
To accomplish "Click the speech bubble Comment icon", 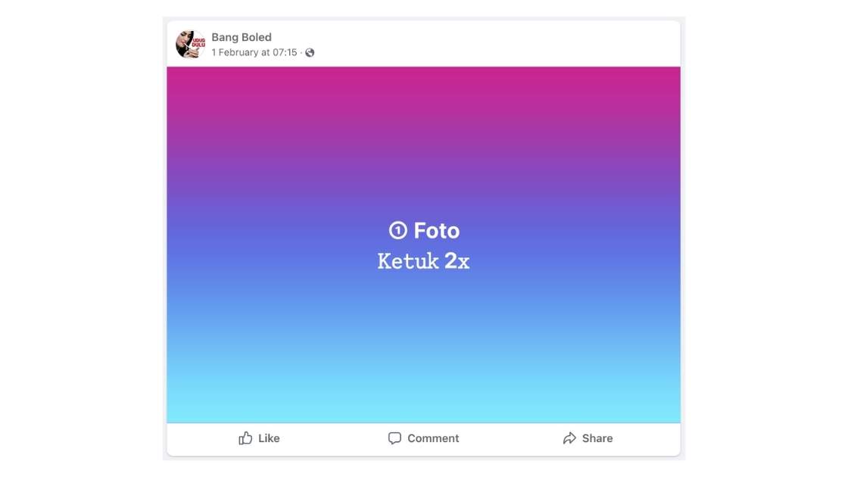I will coord(394,438).
